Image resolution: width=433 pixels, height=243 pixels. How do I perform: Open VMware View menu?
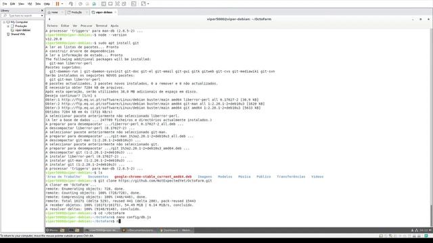click(x=21, y=4)
